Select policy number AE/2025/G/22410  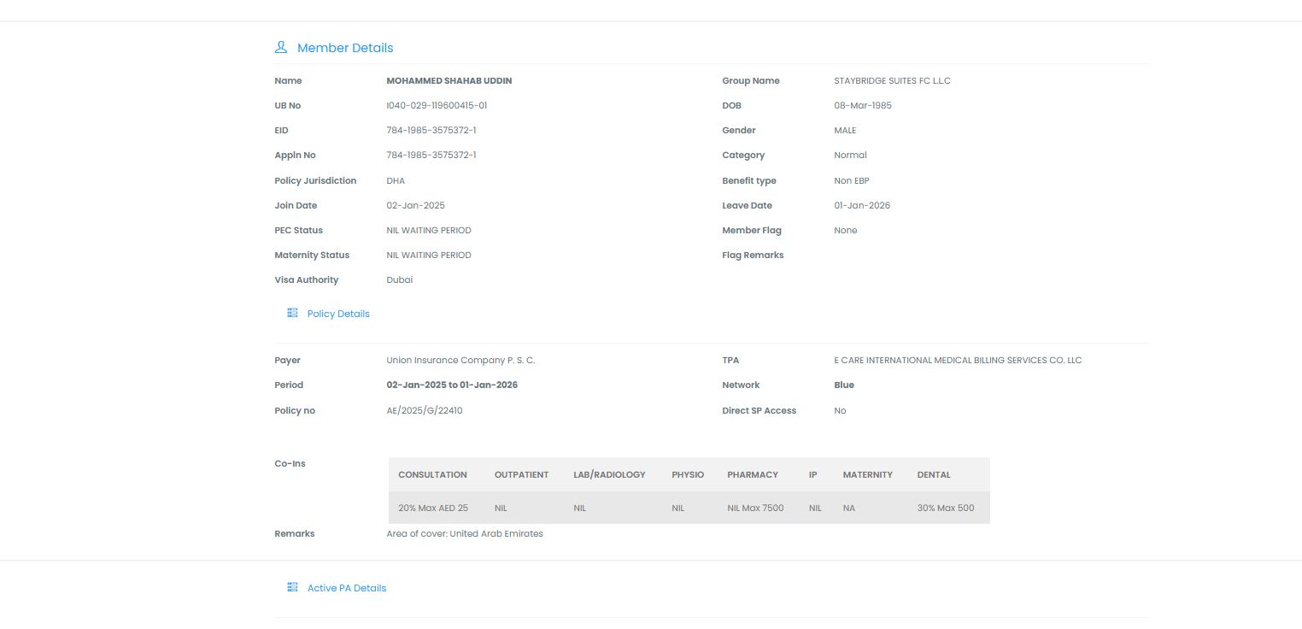[x=425, y=410]
